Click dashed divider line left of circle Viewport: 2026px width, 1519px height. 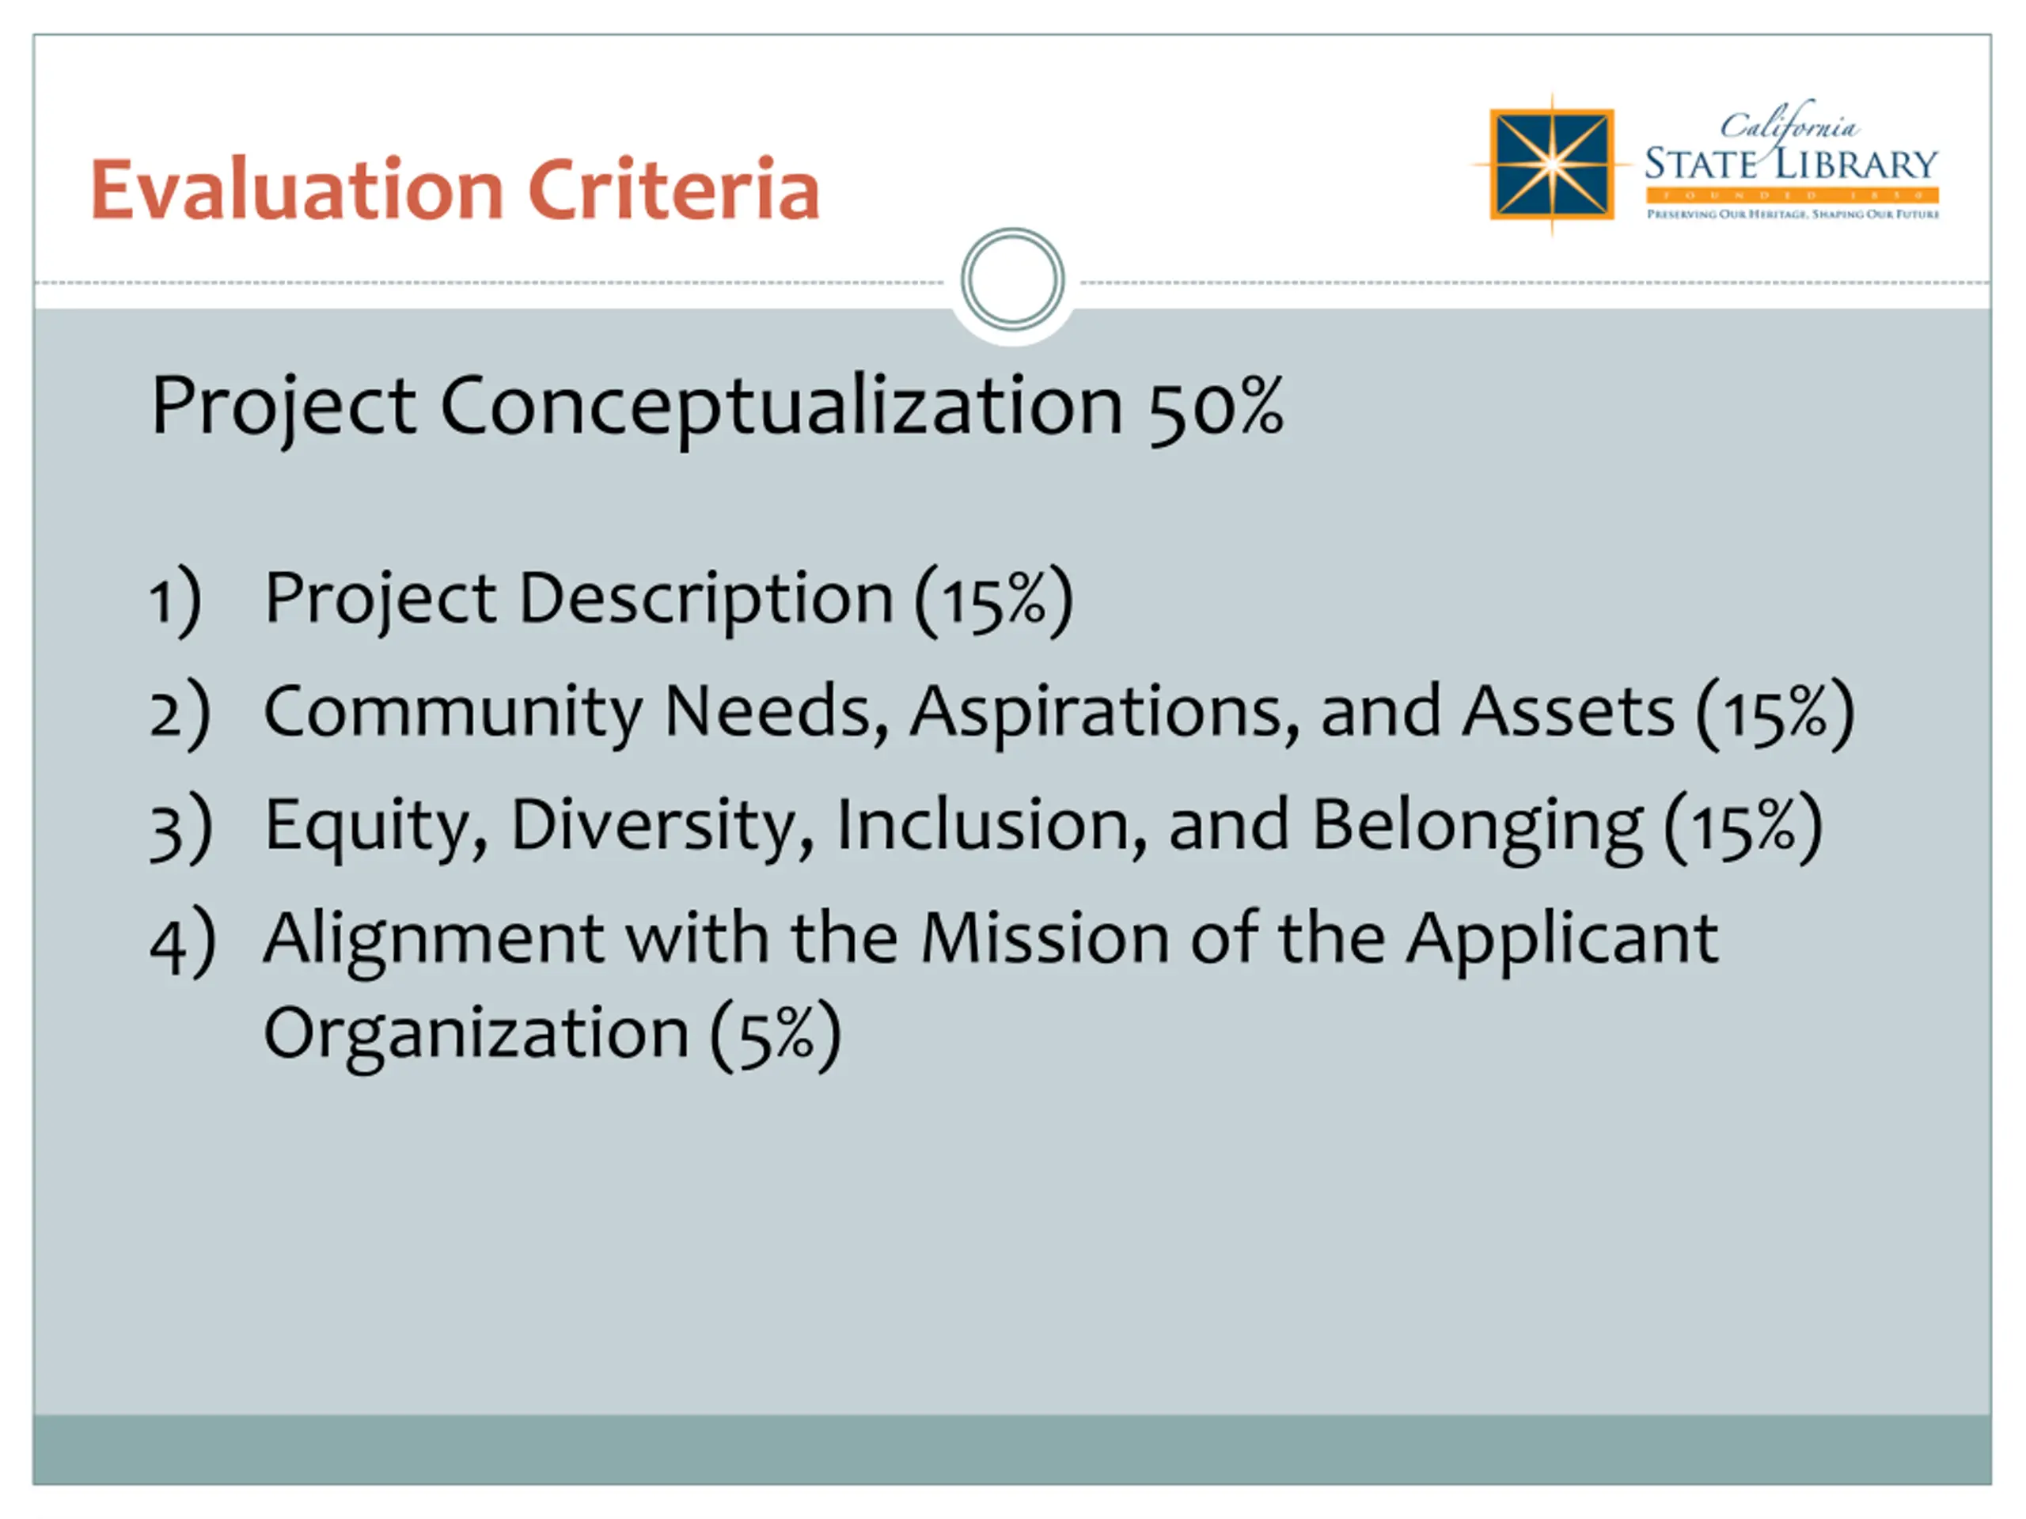pyautogui.click(x=488, y=283)
